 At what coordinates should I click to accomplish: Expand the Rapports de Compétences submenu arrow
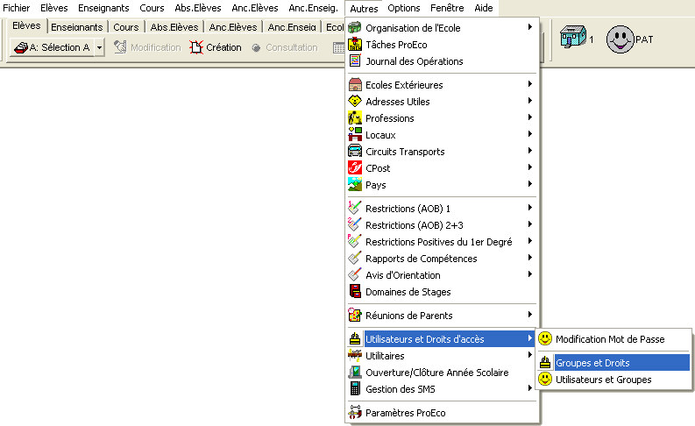(529, 257)
